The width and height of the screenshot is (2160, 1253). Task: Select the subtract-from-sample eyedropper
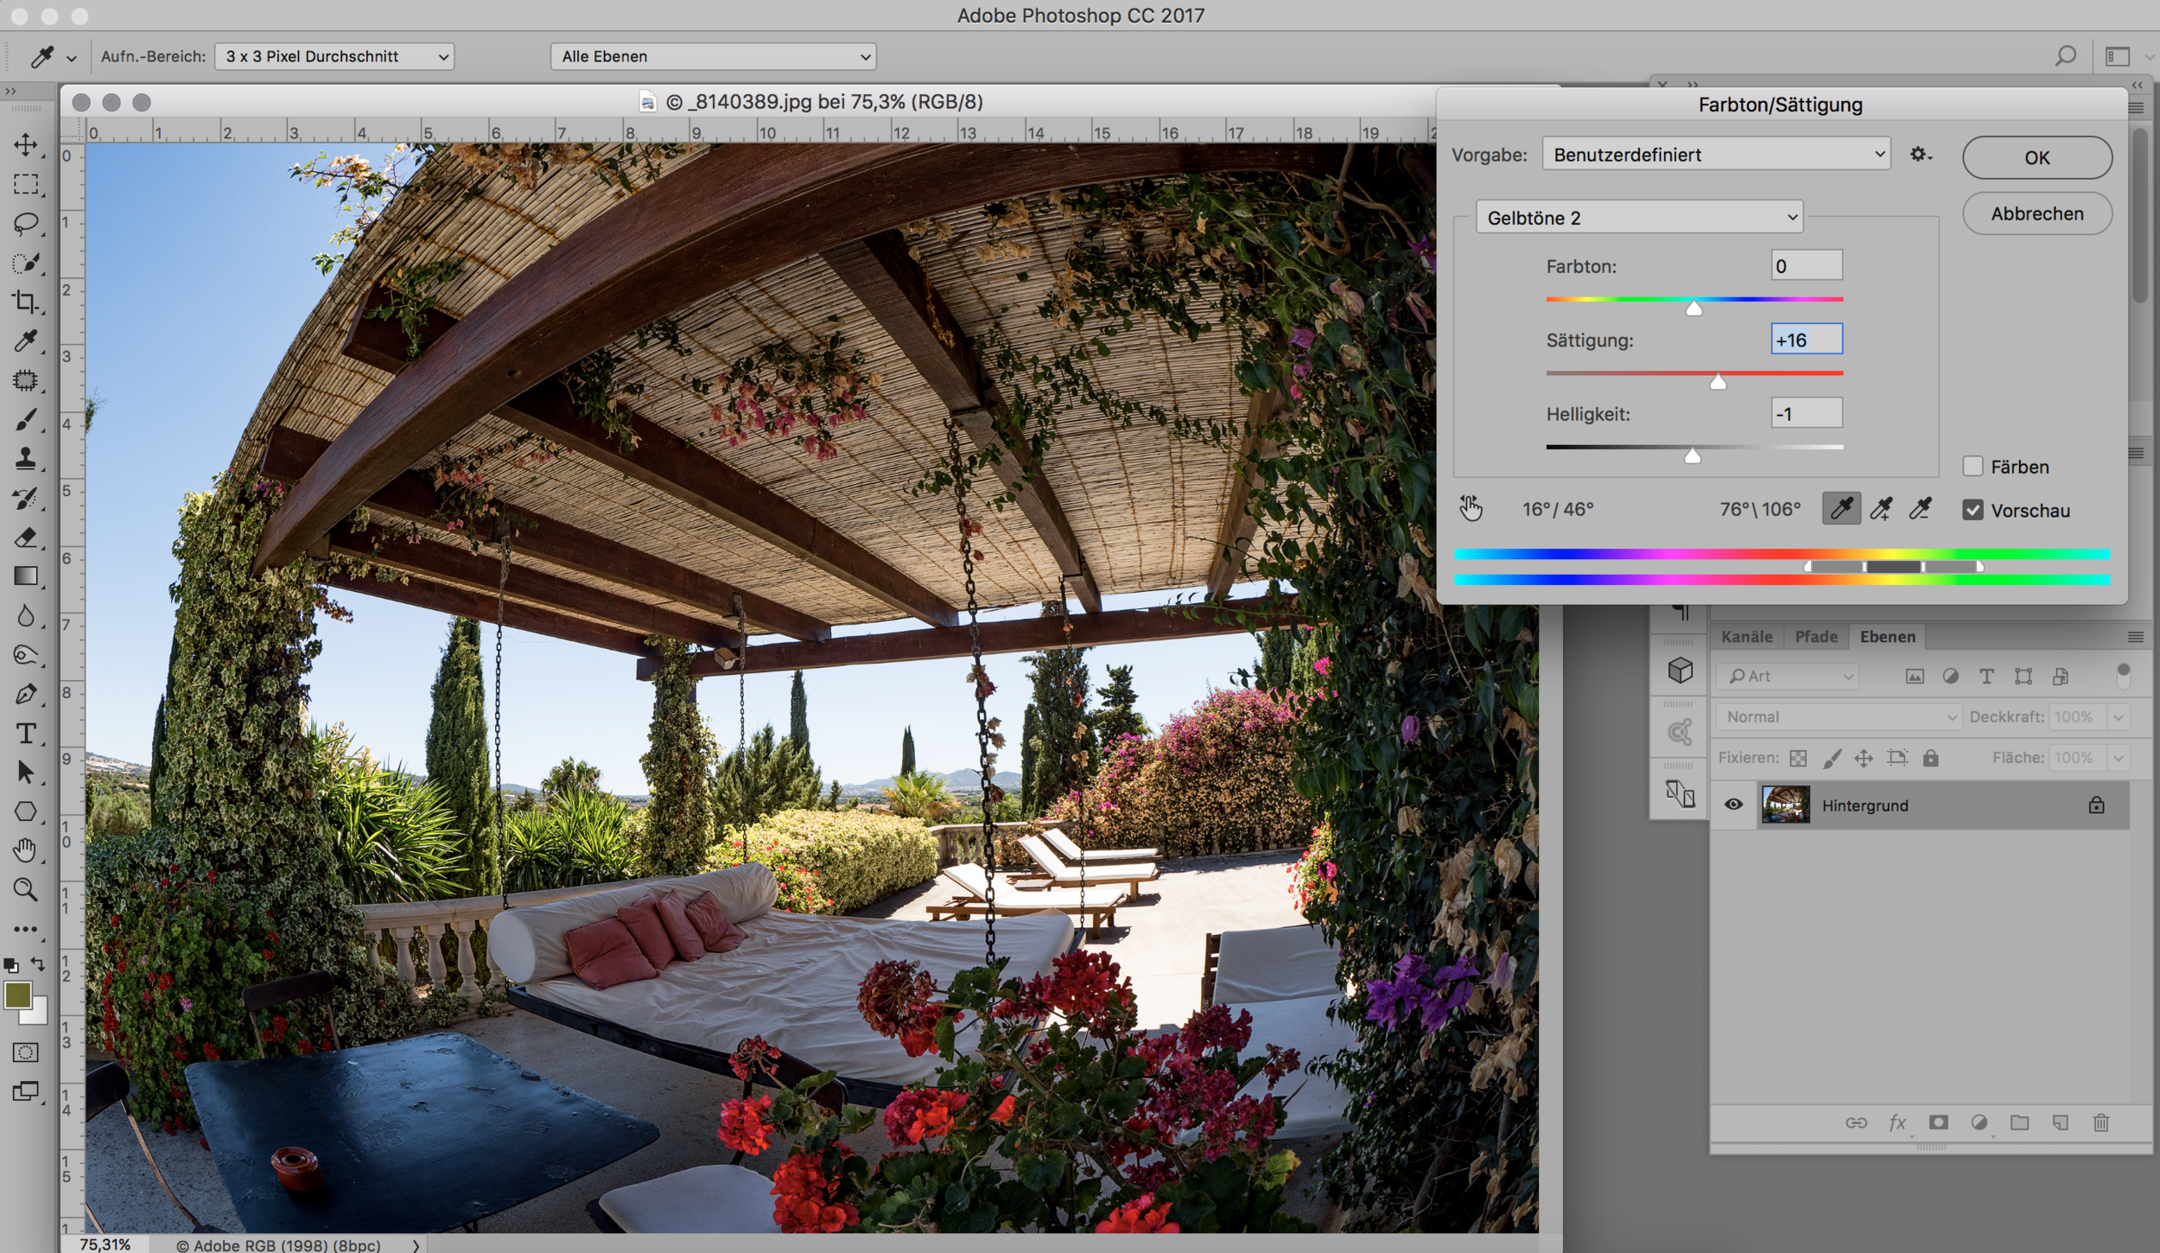1921,509
